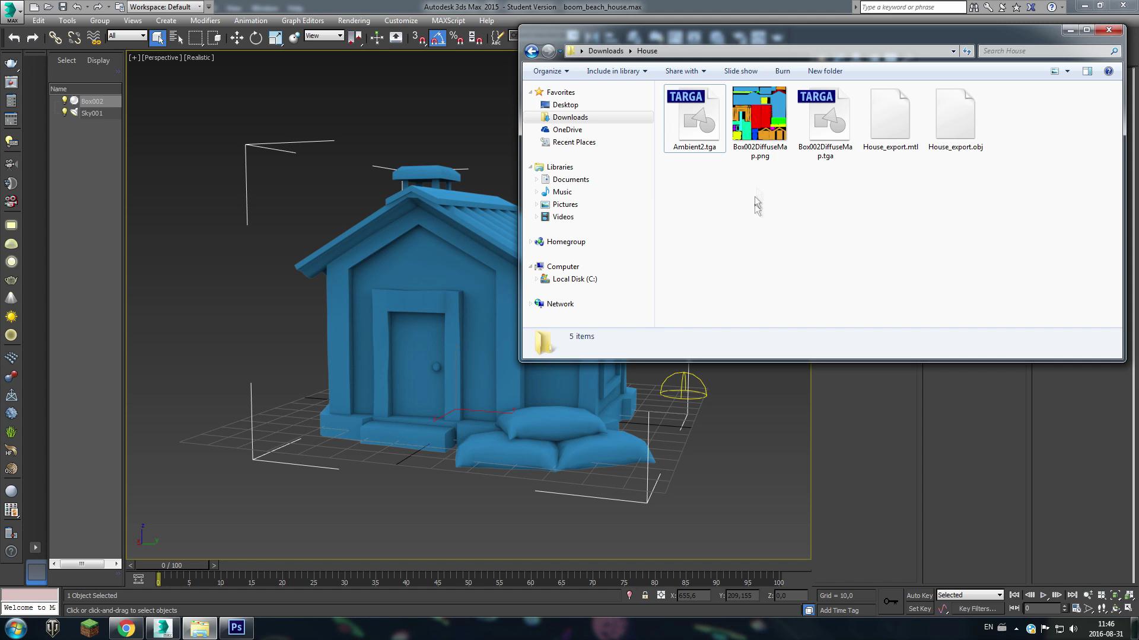Expand the Organize dropdown in Explorer

coord(551,71)
